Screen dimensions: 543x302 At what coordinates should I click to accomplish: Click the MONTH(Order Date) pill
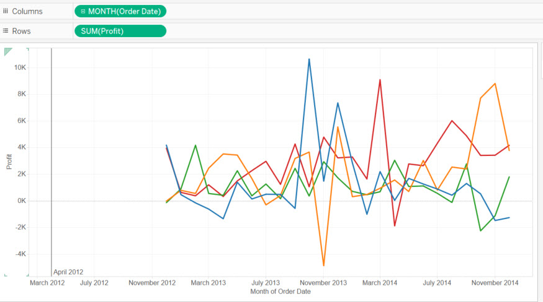pos(120,11)
